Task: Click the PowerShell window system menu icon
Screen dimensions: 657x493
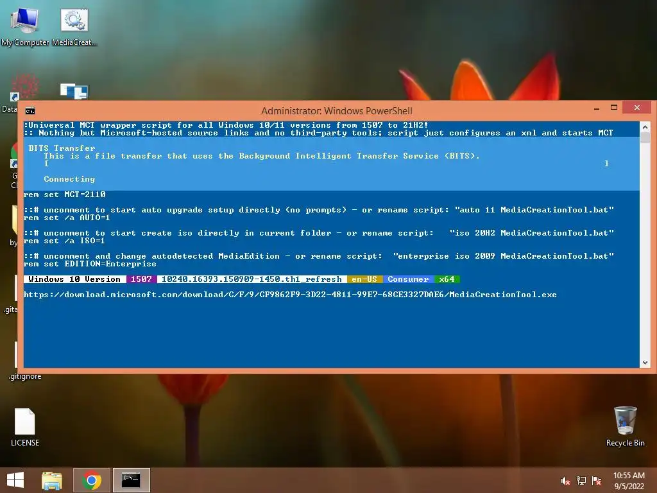Action: point(30,110)
